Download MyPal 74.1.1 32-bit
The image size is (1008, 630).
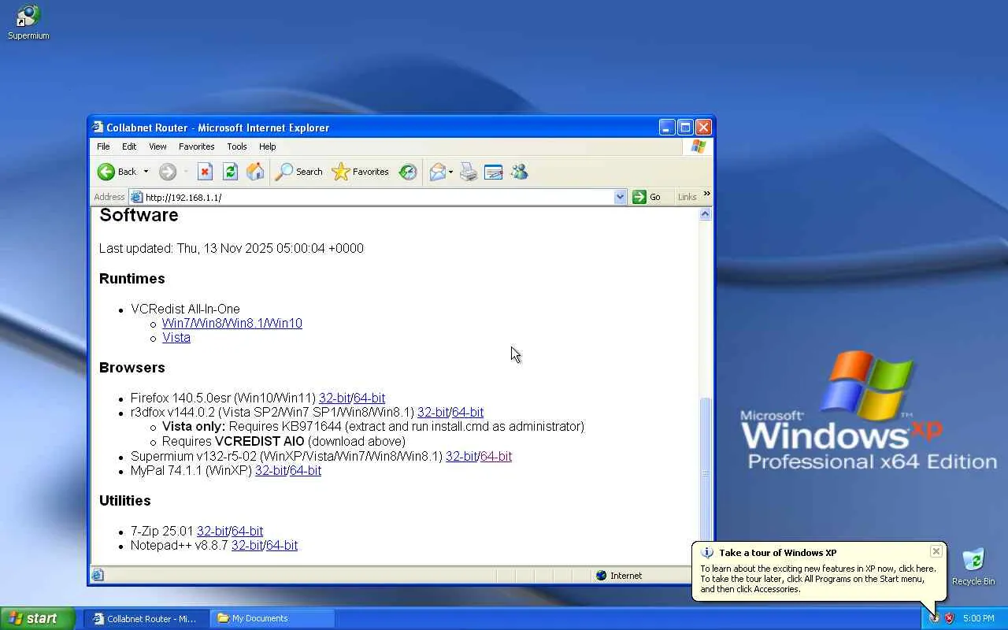click(x=271, y=471)
